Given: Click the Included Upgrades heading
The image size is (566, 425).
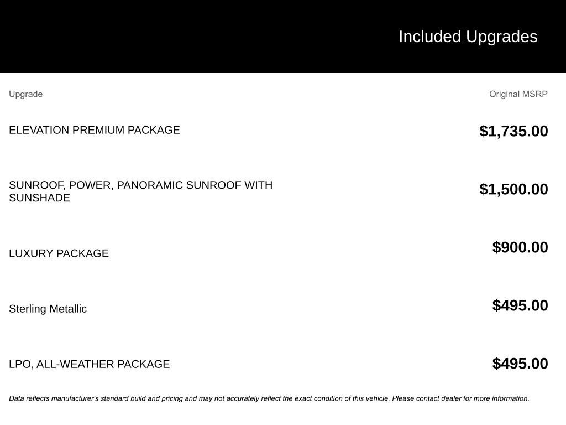Looking at the screenshot, I should (x=468, y=37).
